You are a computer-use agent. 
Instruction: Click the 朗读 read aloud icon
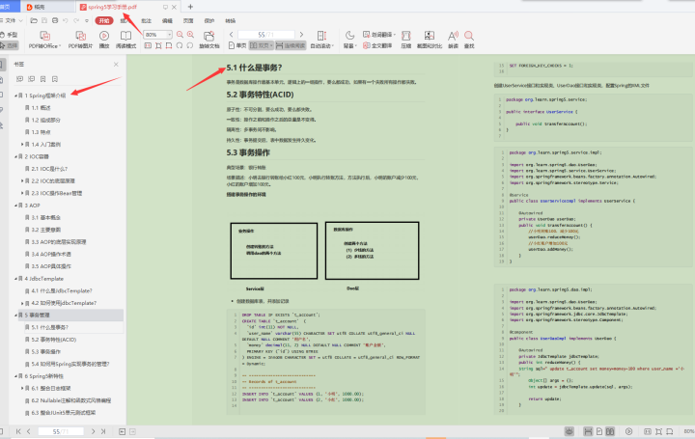453,36
